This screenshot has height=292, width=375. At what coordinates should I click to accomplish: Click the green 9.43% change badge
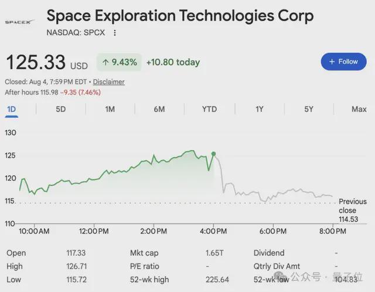[x=119, y=62]
